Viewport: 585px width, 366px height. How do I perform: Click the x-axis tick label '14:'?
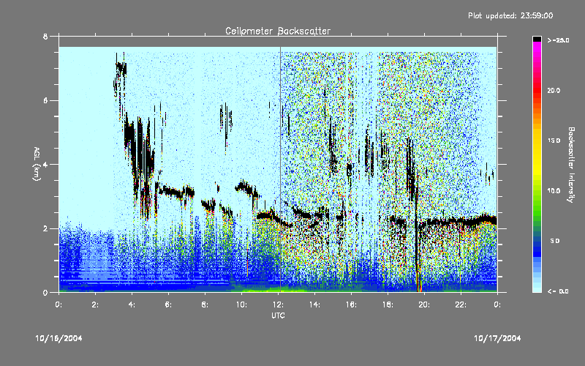point(314,305)
